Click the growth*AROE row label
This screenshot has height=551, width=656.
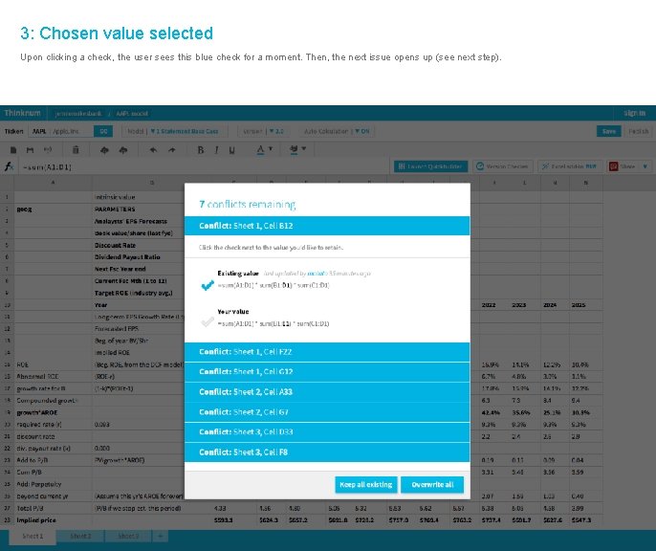[54, 412]
